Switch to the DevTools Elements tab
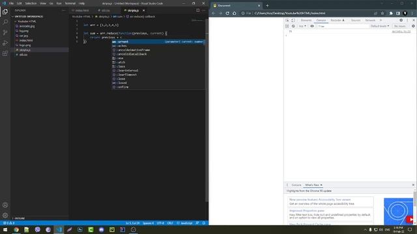This screenshot has width=417, height=234. (x=306, y=20)
